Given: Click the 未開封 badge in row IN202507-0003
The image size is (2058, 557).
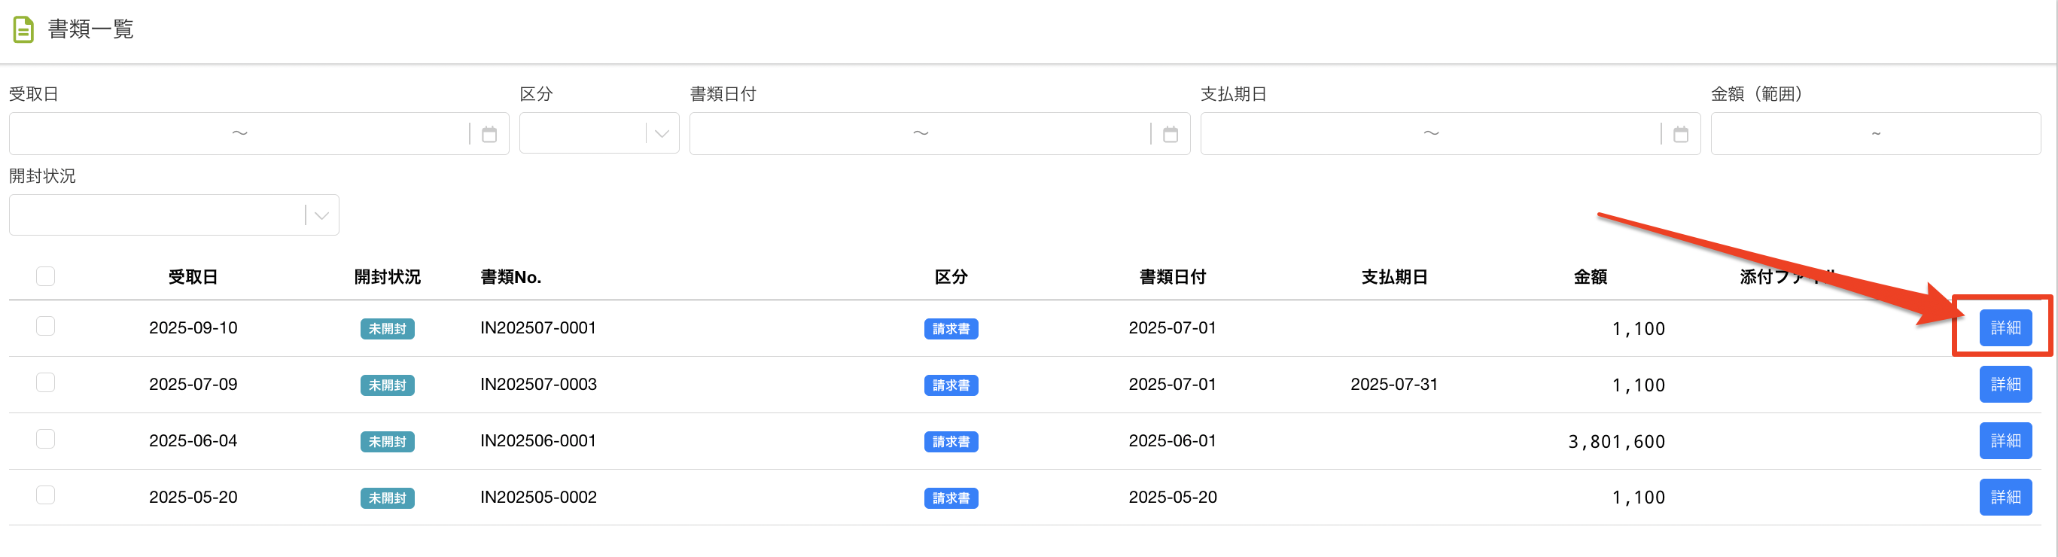Looking at the screenshot, I should pos(388,386).
